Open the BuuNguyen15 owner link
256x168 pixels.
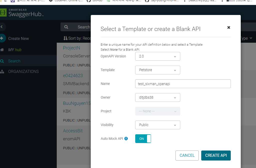(x=77, y=103)
